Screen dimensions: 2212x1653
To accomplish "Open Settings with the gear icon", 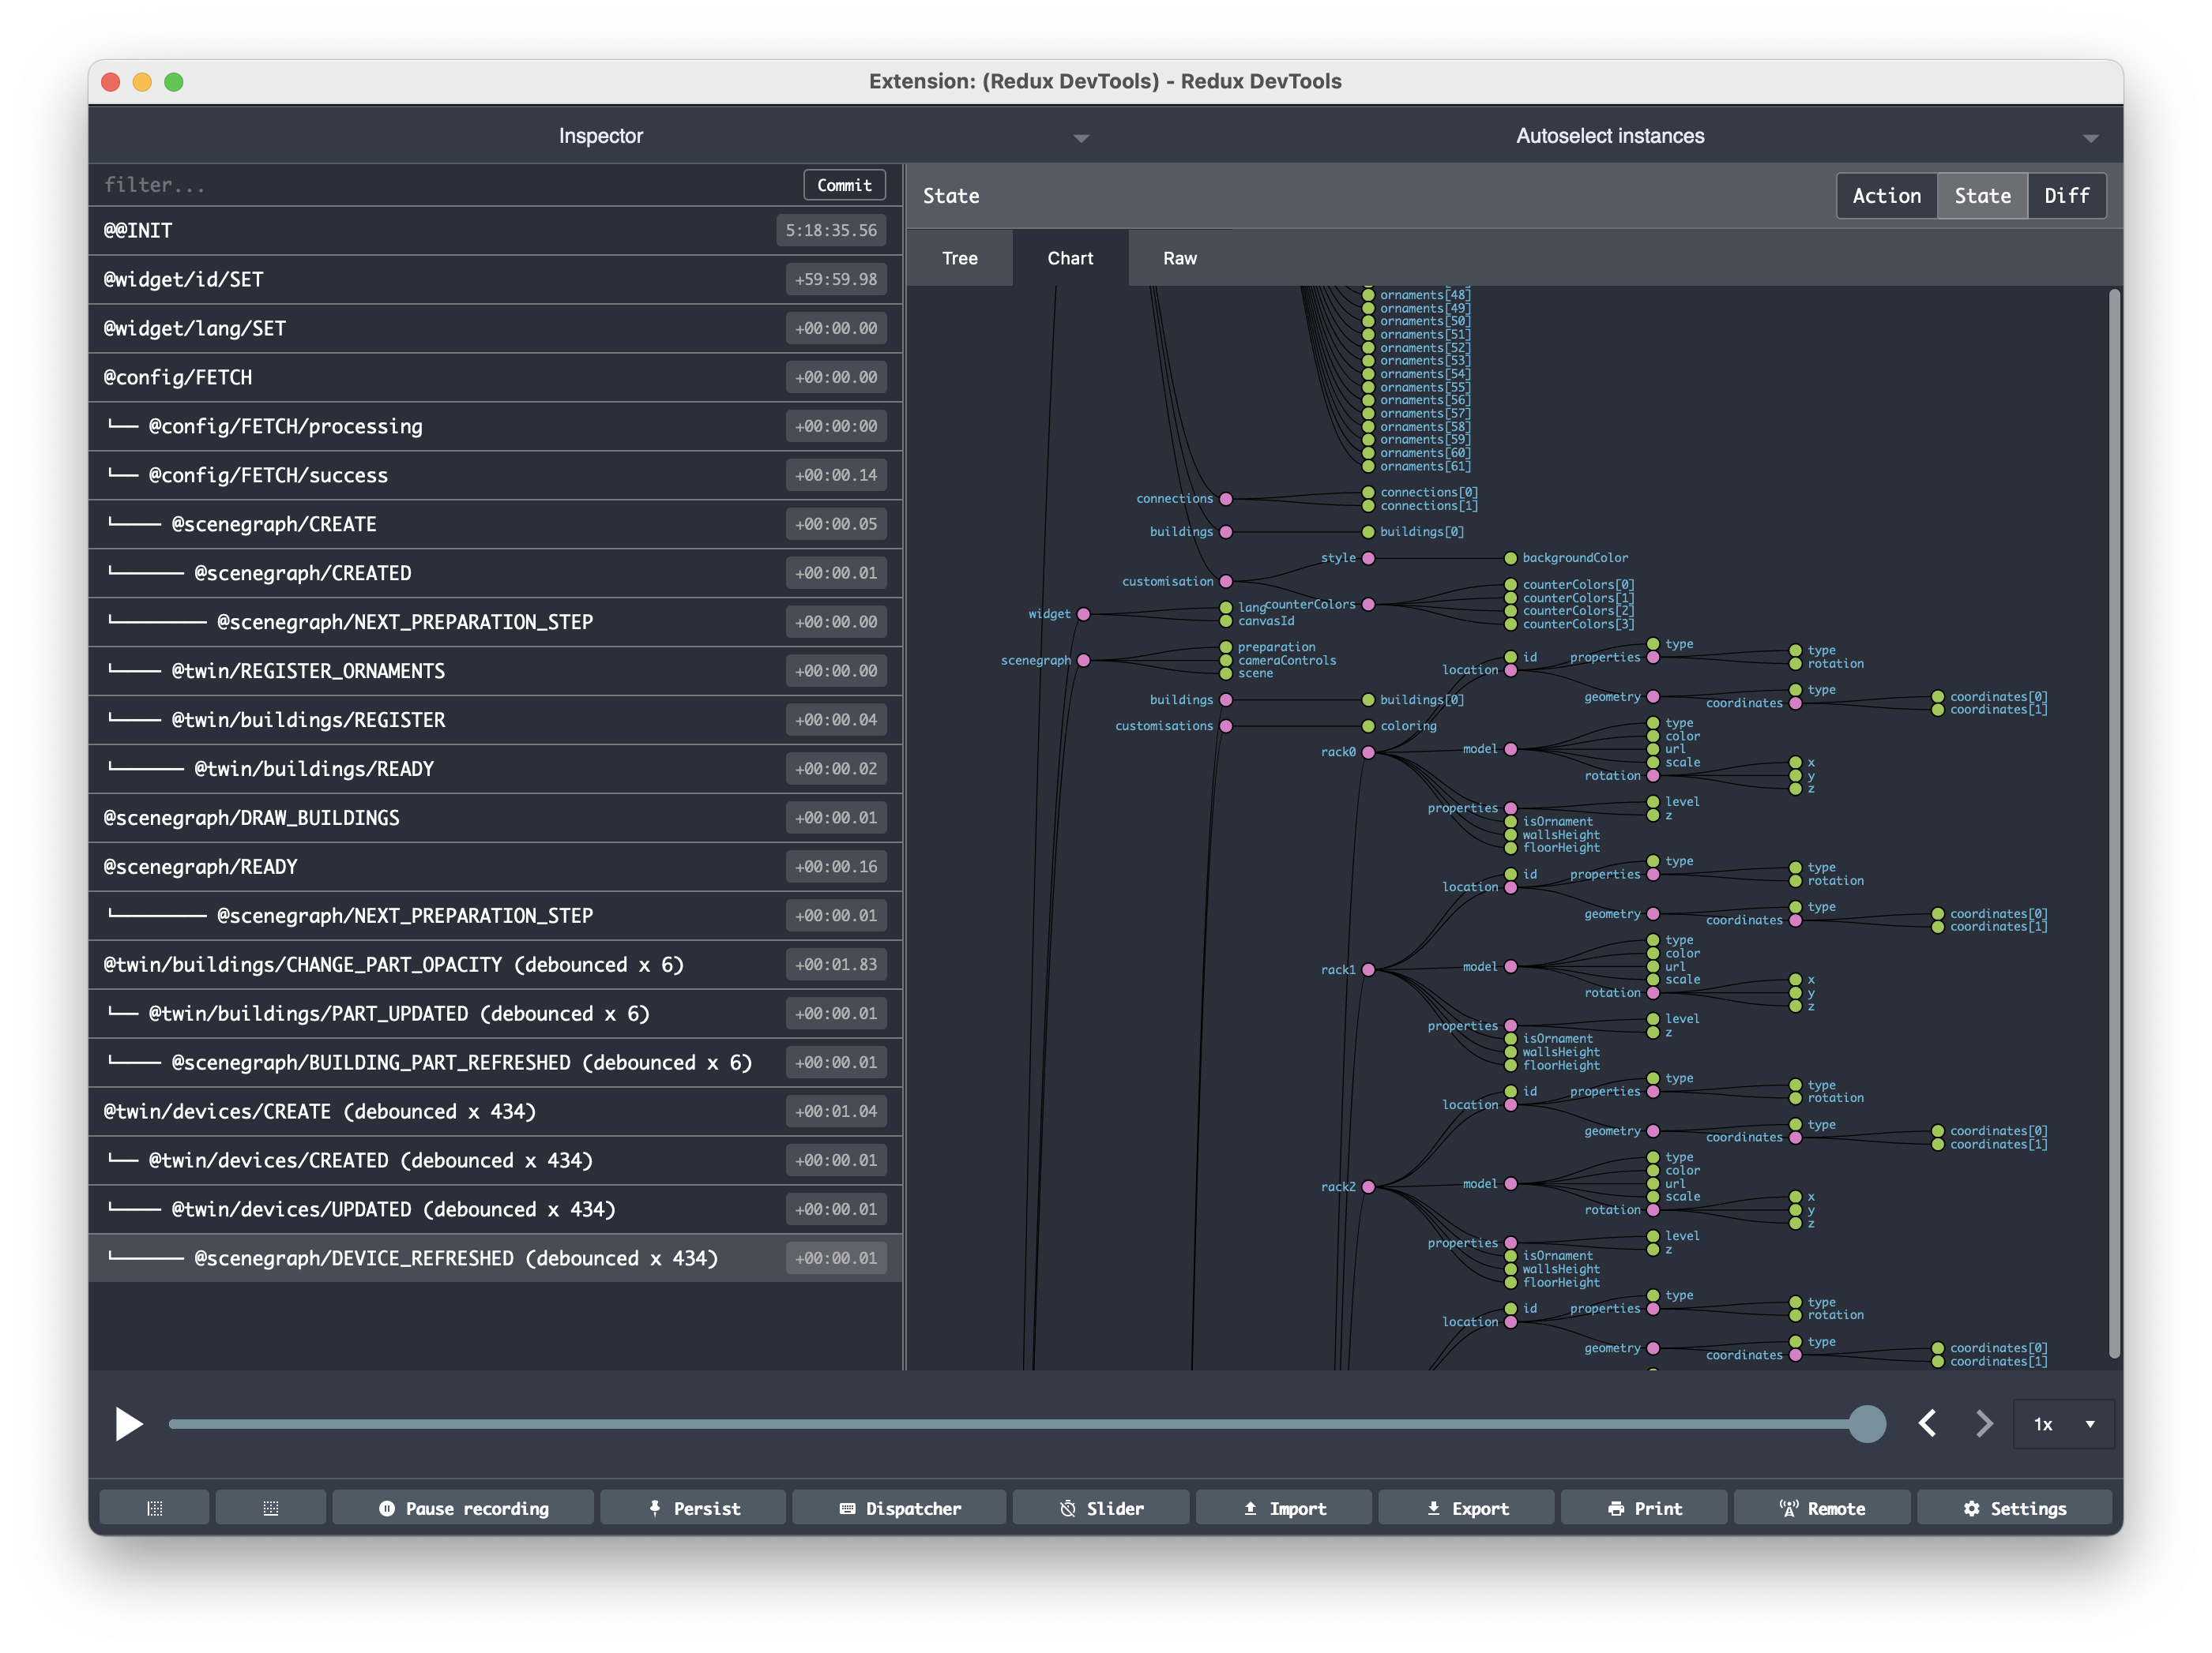I will (x=2014, y=1508).
